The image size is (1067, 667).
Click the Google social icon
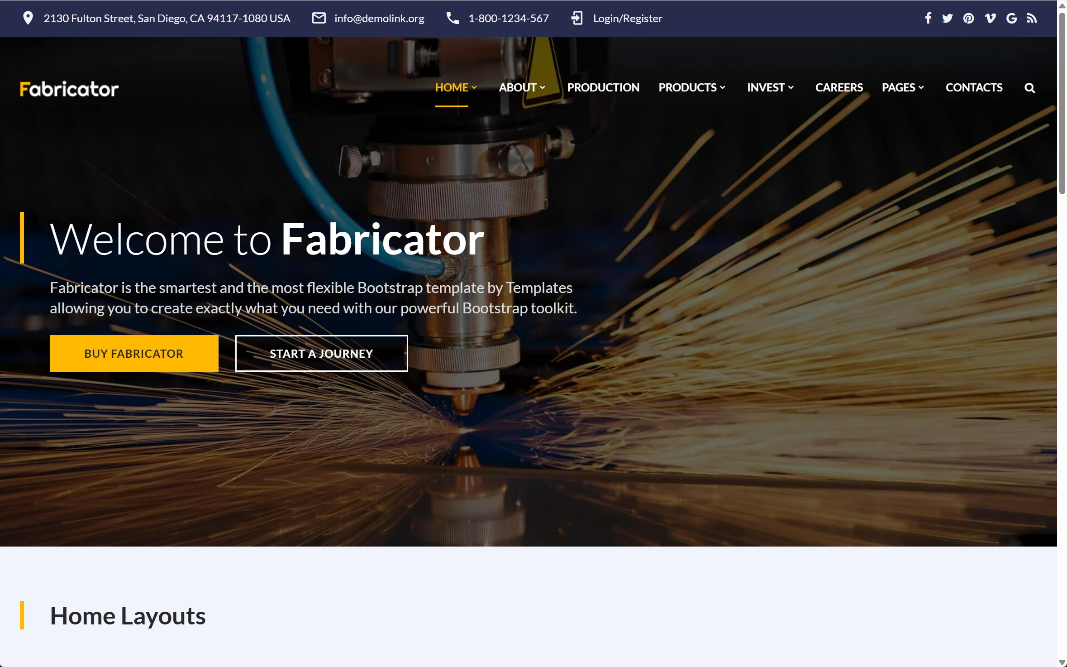coord(1011,18)
